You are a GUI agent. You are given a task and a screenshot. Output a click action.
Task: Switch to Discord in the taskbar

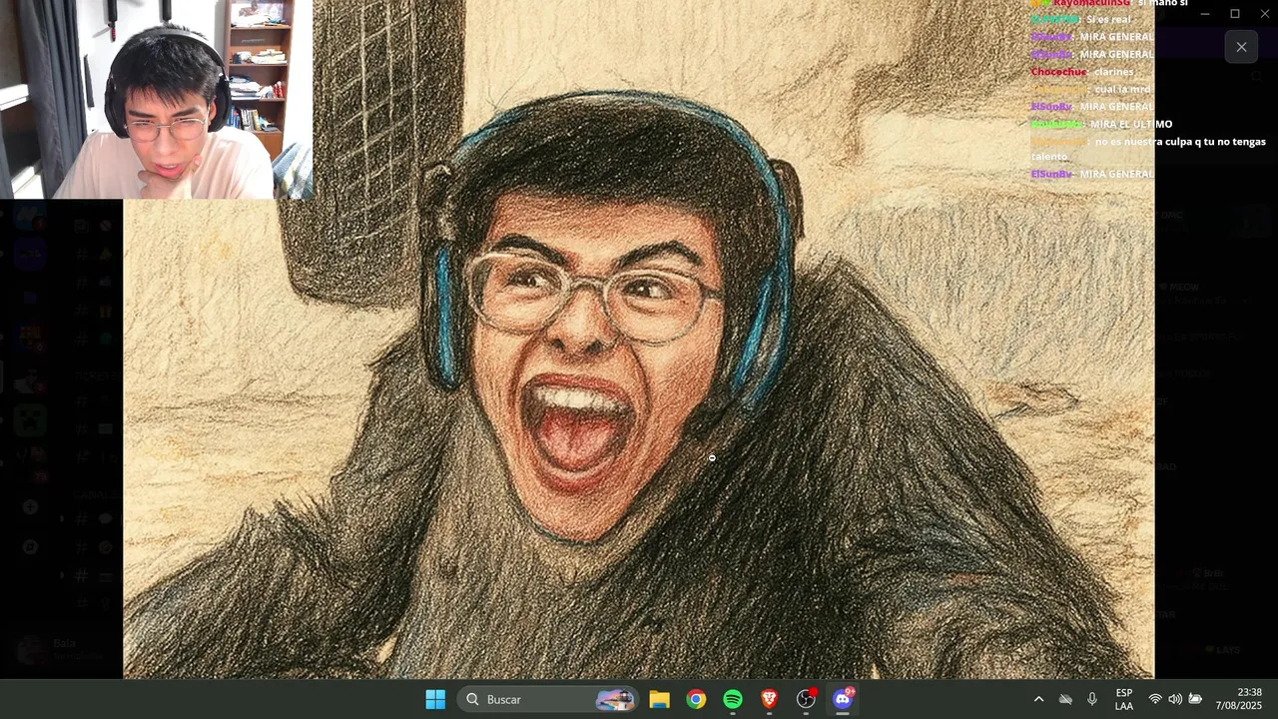843,699
